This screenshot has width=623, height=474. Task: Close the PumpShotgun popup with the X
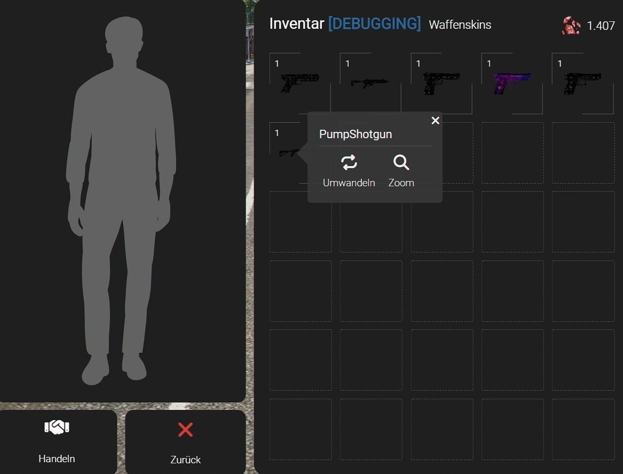435,121
